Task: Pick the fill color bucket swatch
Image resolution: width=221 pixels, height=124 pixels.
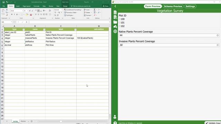Action: [27, 14]
